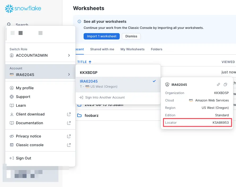Copy account URL with the link icon
This screenshot has width=236, height=187.
pos(218,84)
